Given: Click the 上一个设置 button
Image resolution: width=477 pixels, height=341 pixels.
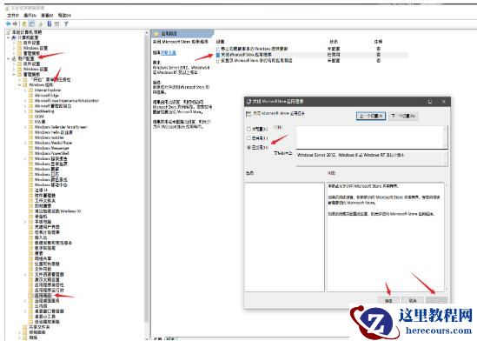Looking at the screenshot, I should pyautogui.click(x=371, y=116).
